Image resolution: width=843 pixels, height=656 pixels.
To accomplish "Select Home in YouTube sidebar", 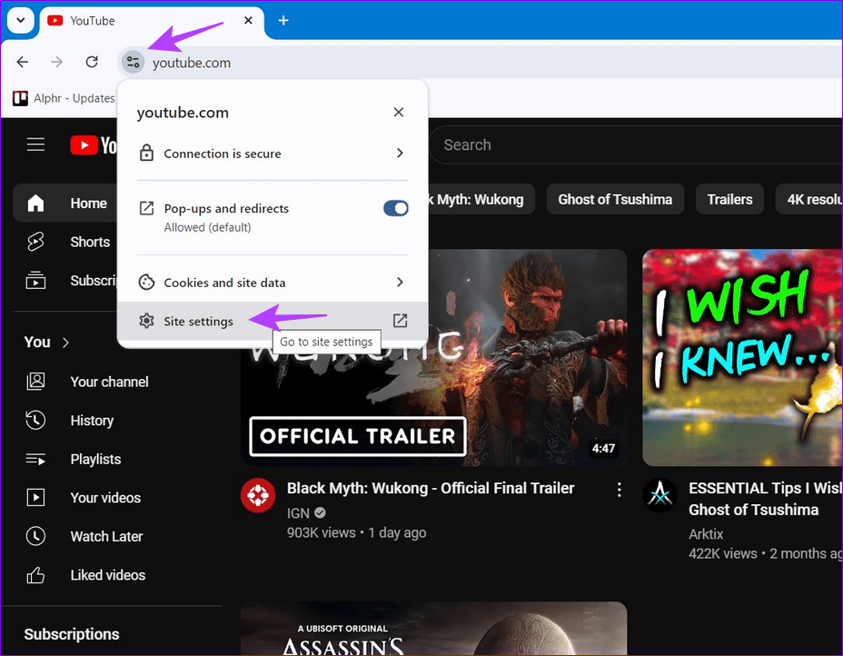I will (x=65, y=204).
